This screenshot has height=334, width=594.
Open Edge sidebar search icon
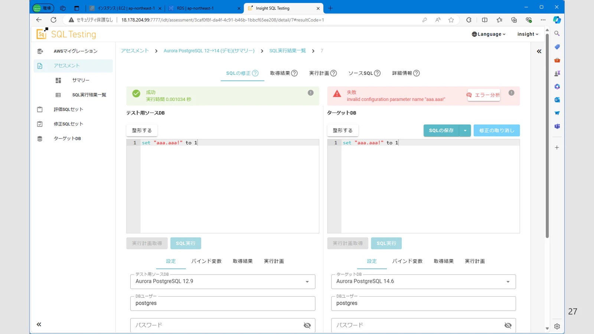557,33
